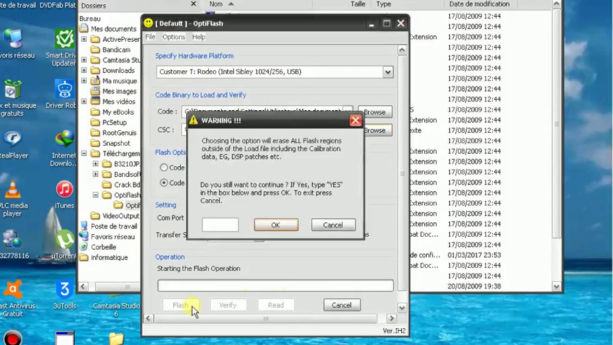The height and width of the screenshot is (345, 613).
Task: Select informatique folder in tree
Action: coord(109,258)
